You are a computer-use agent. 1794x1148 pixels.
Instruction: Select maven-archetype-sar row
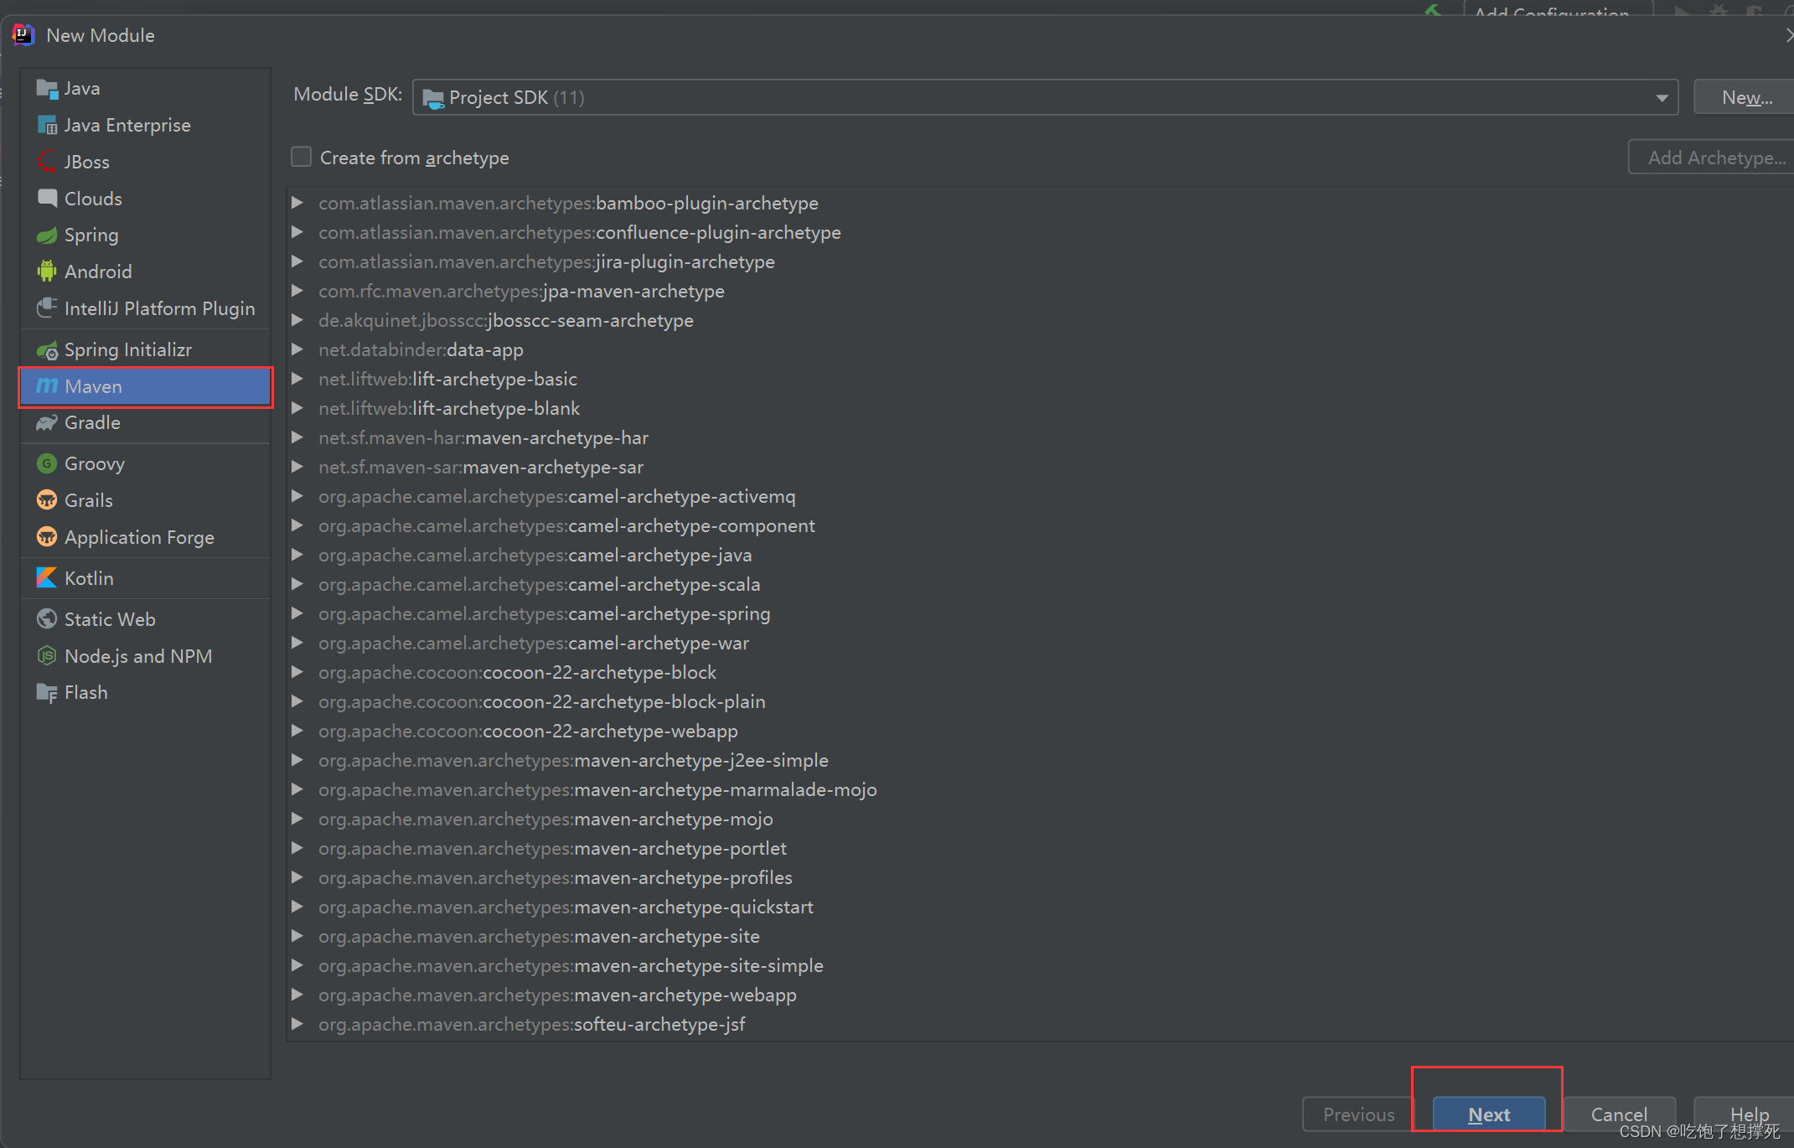tap(1040, 467)
